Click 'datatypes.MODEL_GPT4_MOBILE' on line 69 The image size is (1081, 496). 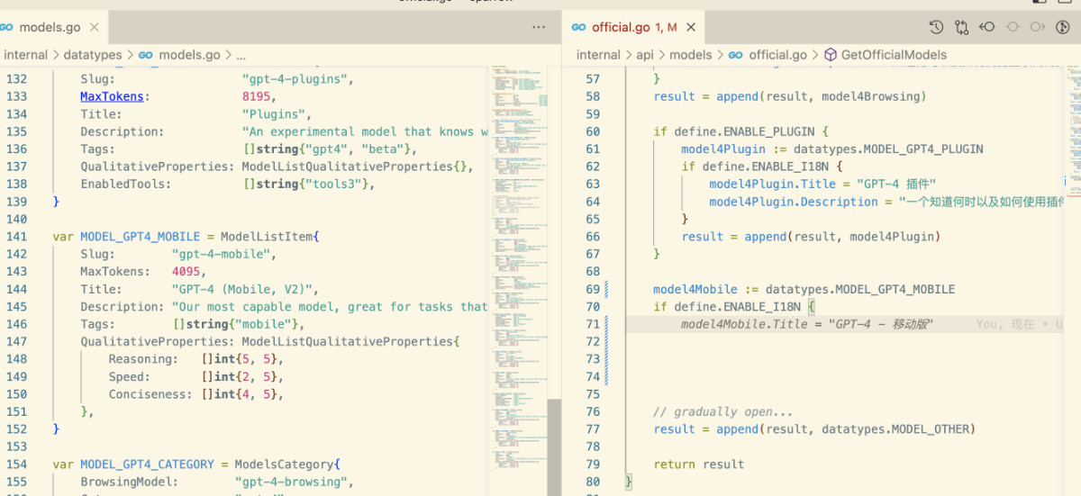tap(860, 289)
